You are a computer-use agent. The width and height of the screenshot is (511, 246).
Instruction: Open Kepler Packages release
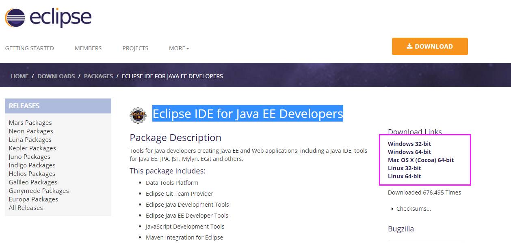point(32,148)
